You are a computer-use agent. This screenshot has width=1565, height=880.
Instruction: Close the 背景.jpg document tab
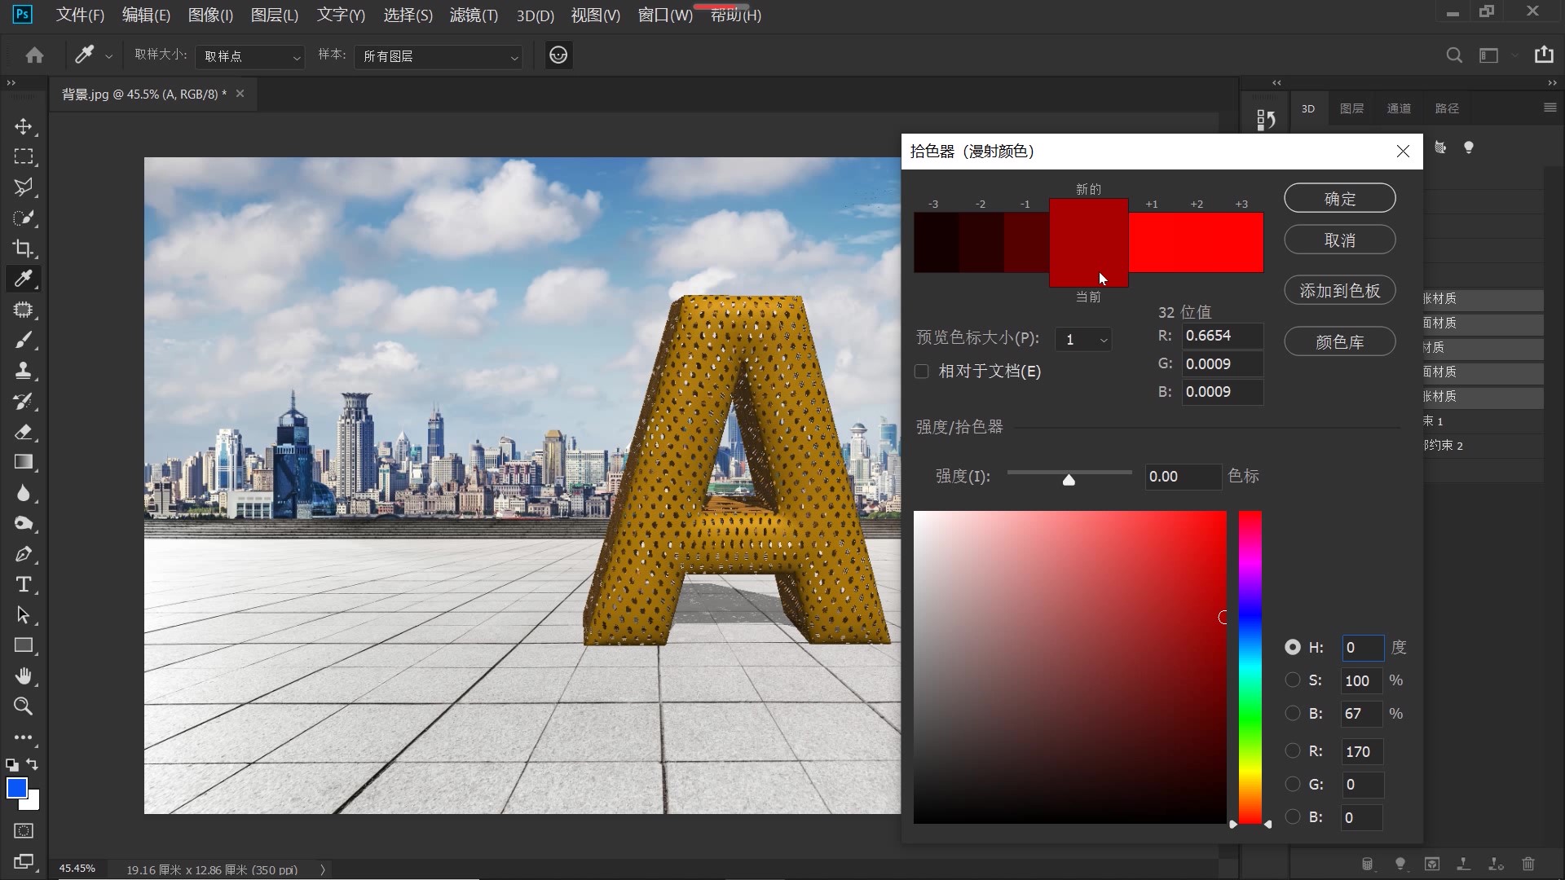tap(240, 94)
